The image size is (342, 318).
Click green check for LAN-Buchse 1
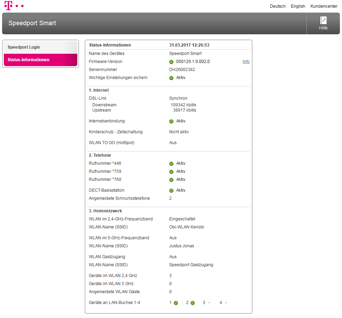point(176,303)
